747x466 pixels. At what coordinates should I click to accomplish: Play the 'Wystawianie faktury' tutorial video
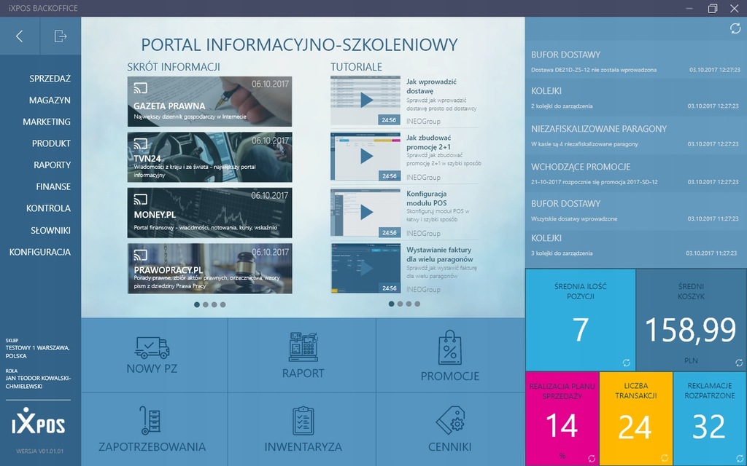(x=365, y=268)
